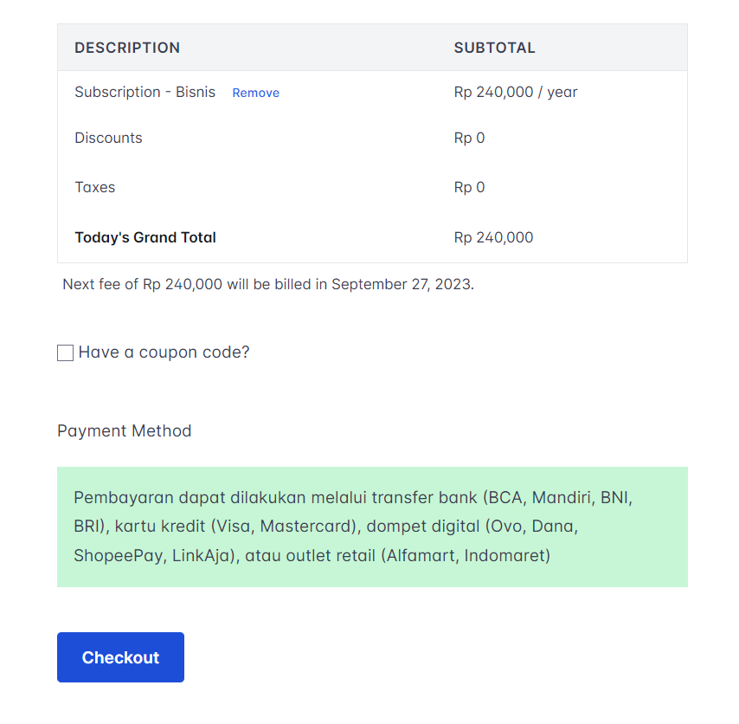
Task: Click the Remove link beside Subscription - Bisnis
Action: click(x=255, y=93)
